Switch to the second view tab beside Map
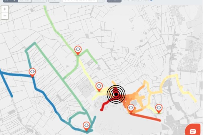Image resolution: width=203 pixels, height=135 pixels. click(25, 1)
